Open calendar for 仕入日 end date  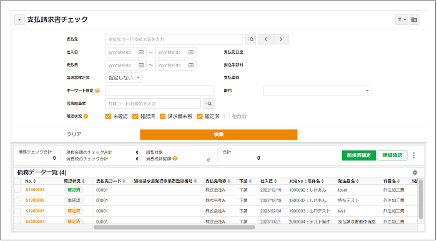pos(191,52)
